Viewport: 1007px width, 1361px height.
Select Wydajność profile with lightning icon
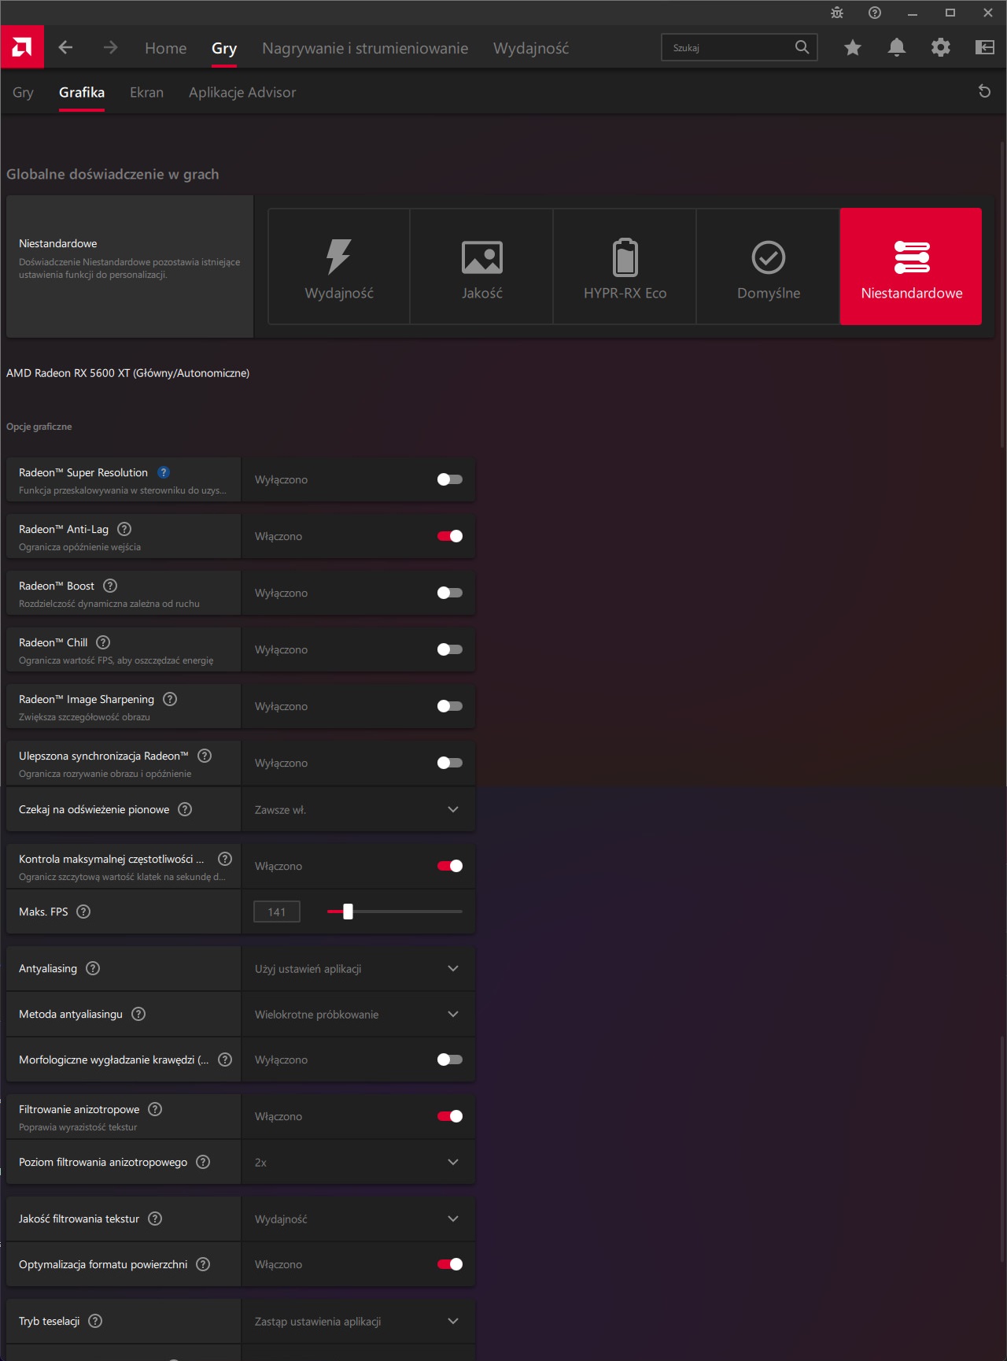coord(339,266)
